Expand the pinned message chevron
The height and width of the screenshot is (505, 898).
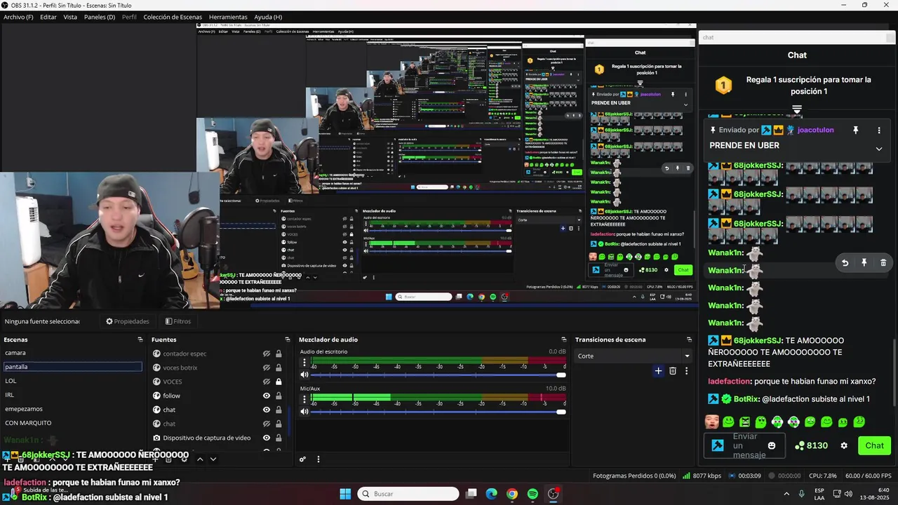[879, 149]
